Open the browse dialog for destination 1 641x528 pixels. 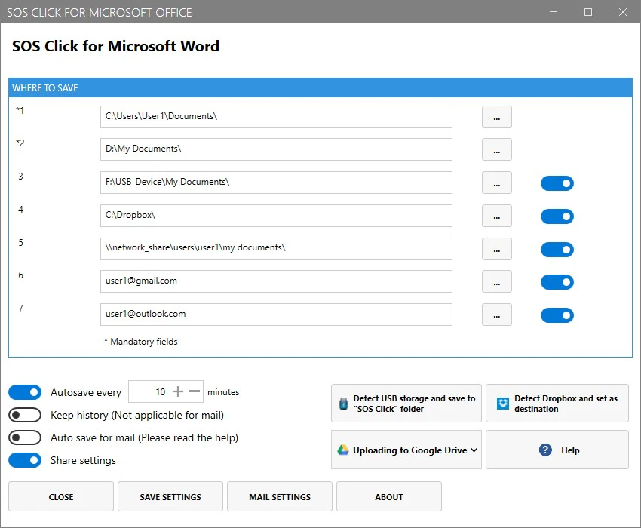[496, 116]
